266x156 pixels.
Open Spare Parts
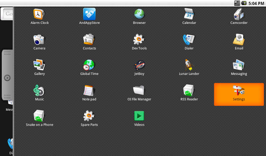89,118
